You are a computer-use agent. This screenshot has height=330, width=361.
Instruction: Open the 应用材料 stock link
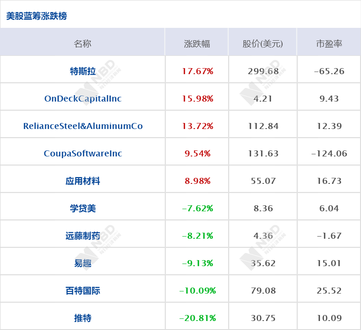tap(83, 181)
